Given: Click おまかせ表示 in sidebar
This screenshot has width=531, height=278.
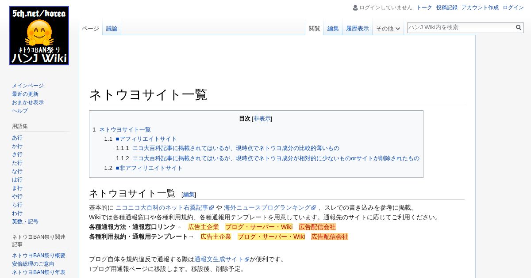Looking at the screenshot, I should 28,102.
